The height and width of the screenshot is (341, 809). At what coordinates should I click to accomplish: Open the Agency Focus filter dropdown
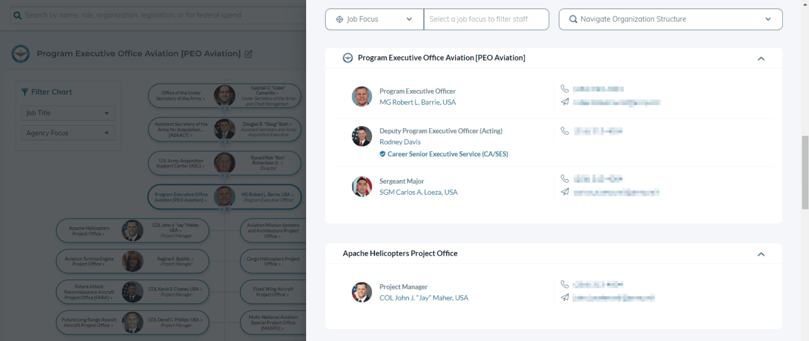coord(68,133)
